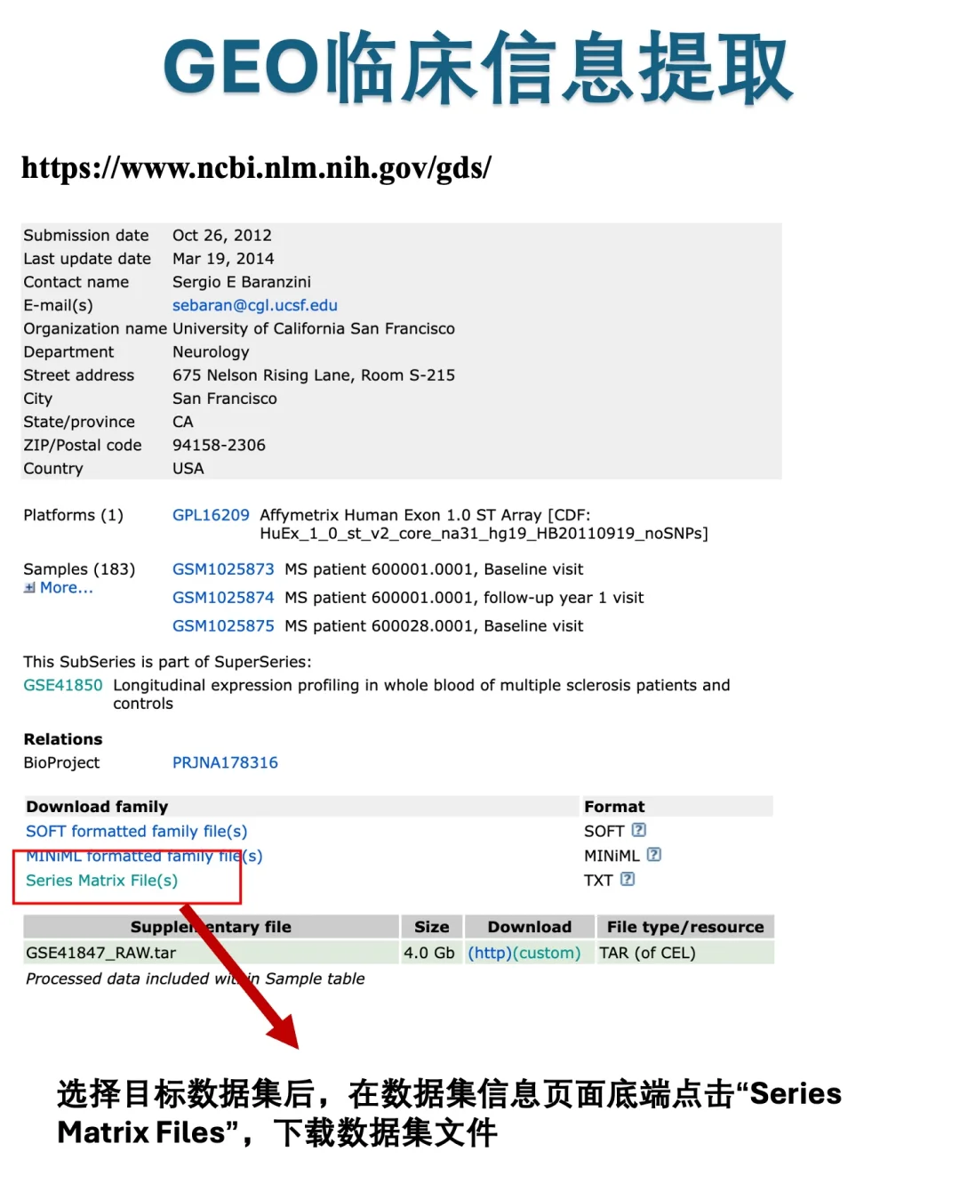Click the Size column header
960x1192 pixels.
(x=432, y=927)
